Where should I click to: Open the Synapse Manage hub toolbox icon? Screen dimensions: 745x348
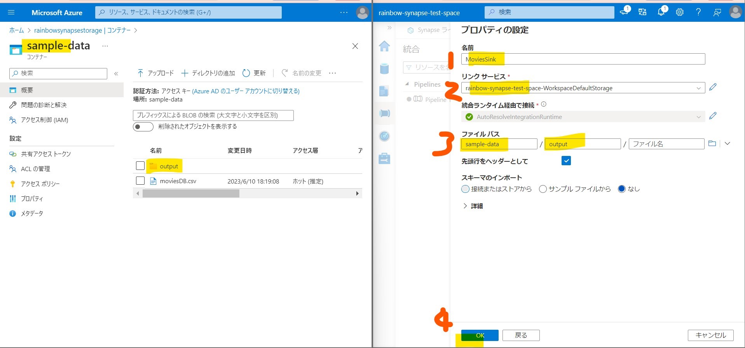coord(384,159)
